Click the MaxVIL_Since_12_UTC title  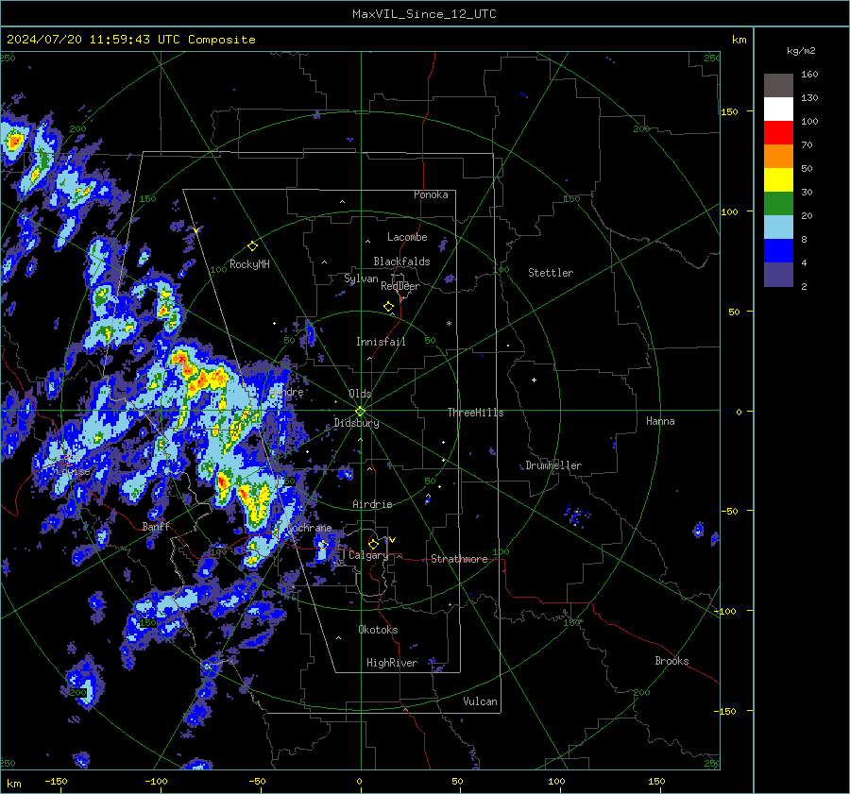(424, 14)
